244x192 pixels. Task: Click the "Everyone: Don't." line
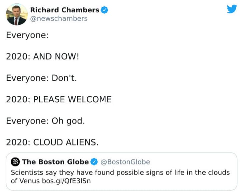click(x=43, y=78)
